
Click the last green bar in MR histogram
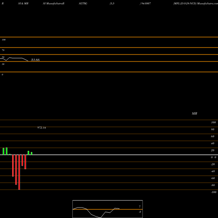tap(31, 153)
